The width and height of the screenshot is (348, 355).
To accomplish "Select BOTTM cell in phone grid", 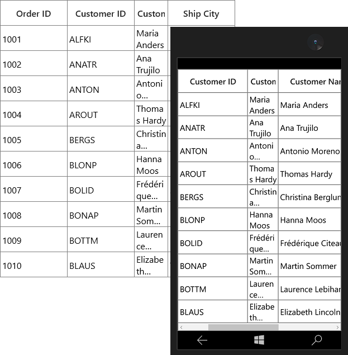I will tap(213, 288).
